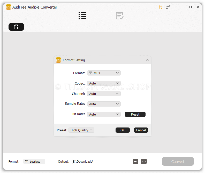
Task: Expand the Sample Rate dropdown
Action: (x=104, y=104)
